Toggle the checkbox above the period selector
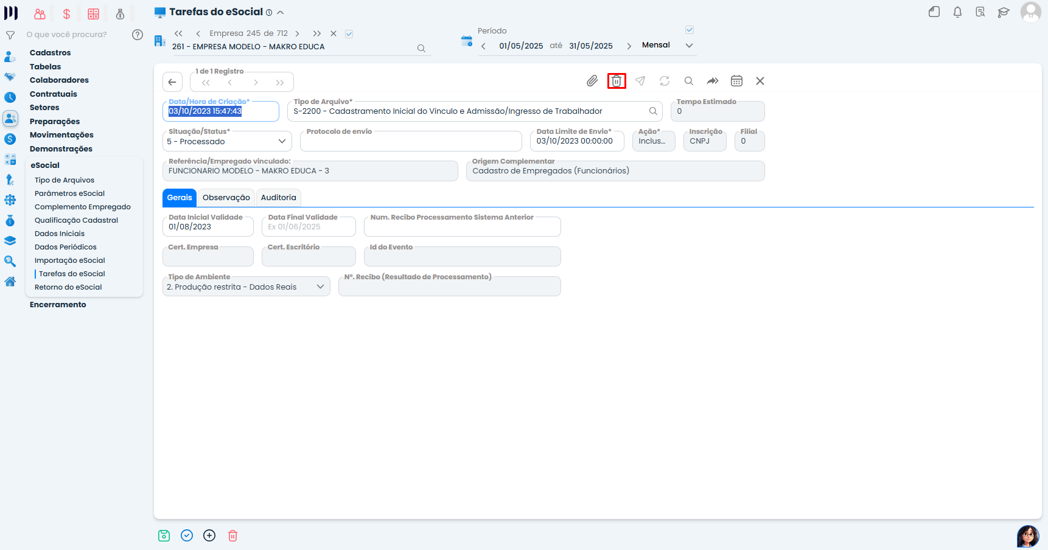 tap(690, 30)
